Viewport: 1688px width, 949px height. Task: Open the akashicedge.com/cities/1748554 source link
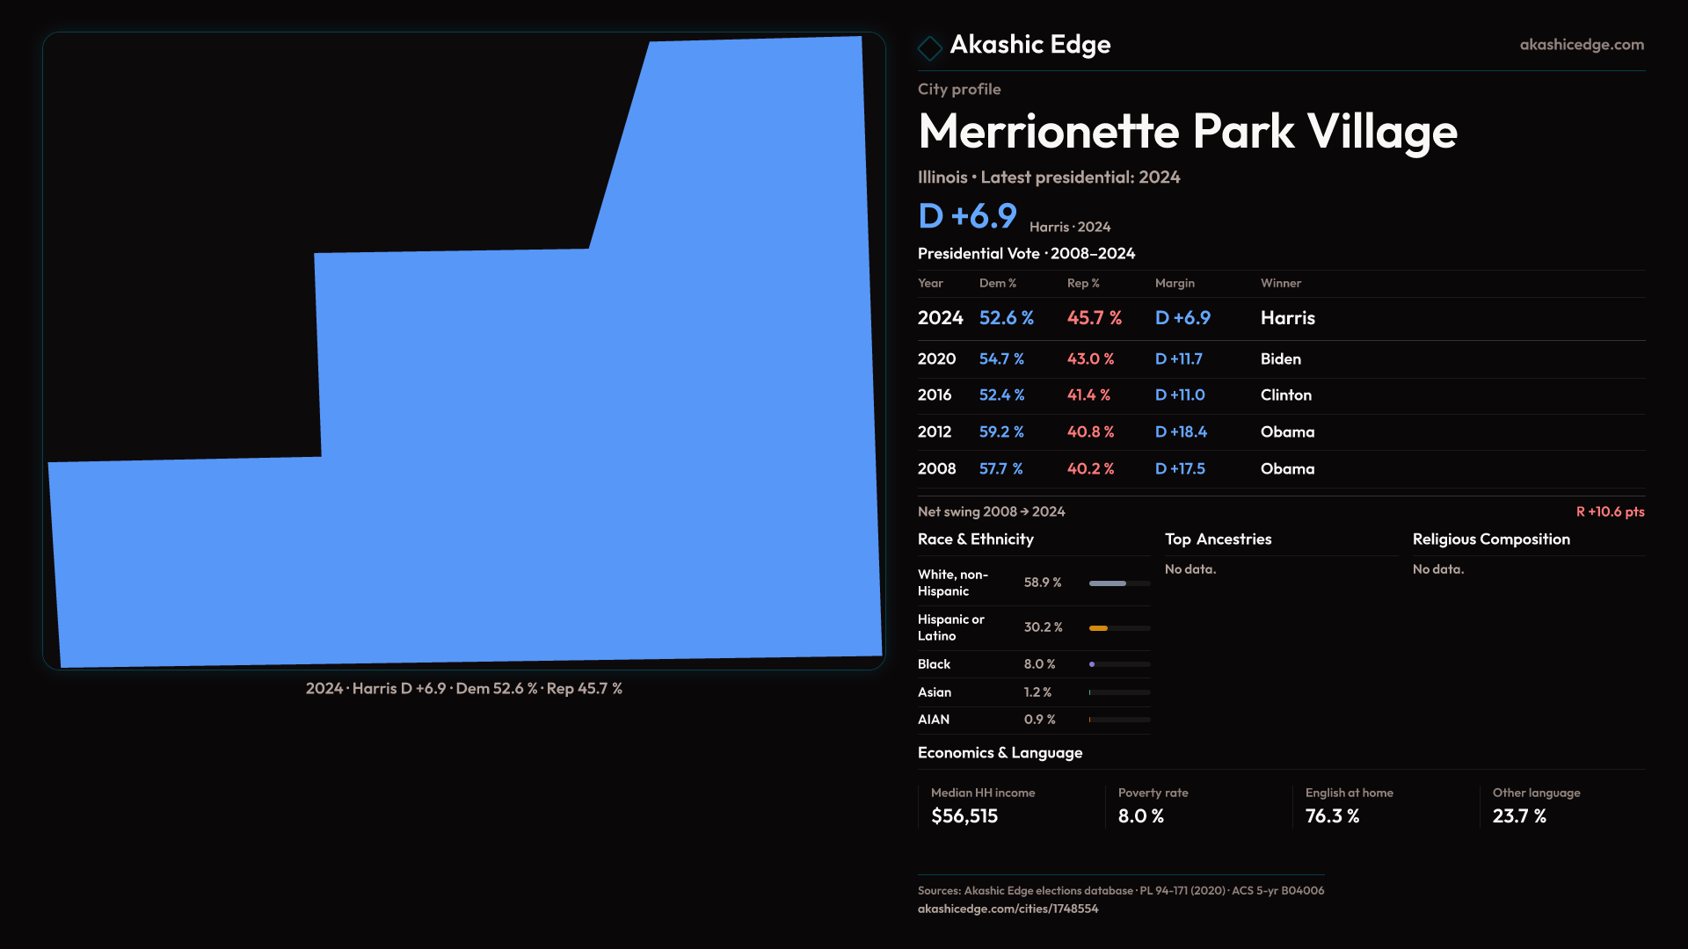click(1008, 909)
